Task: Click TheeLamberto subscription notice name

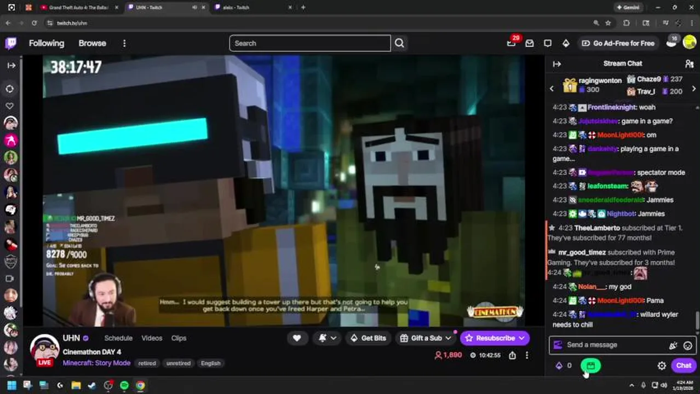Action: click(597, 228)
